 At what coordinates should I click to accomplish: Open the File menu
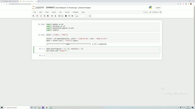point(35,12)
